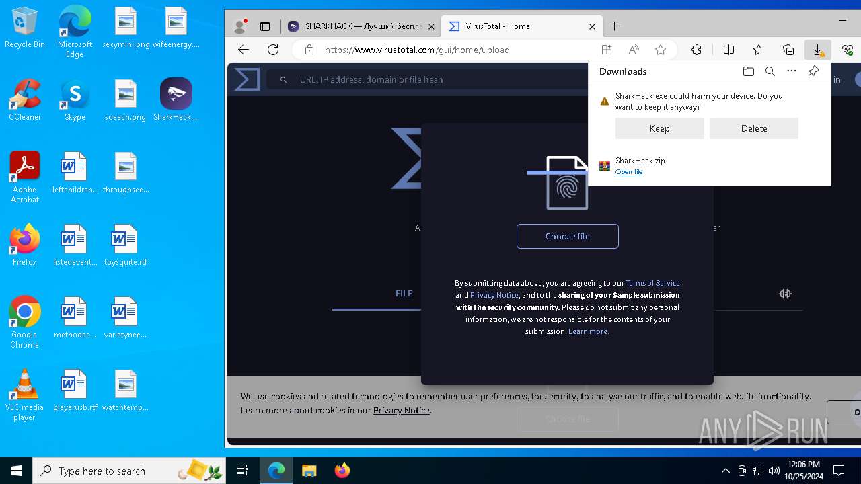Viewport: 861px width, 484px height.
Task: Show hidden system tray icons
Action: tap(725, 471)
